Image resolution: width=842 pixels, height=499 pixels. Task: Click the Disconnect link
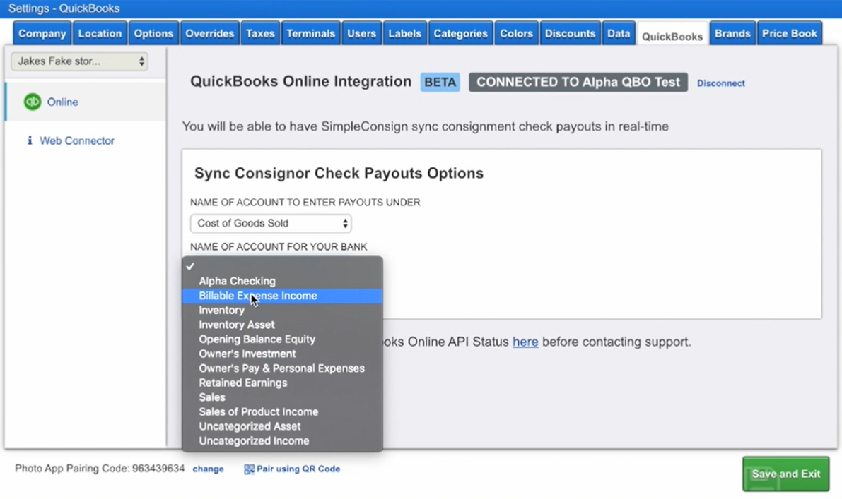[720, 83]
